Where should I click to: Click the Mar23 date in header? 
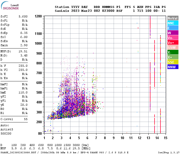click(x=86, y=11)
